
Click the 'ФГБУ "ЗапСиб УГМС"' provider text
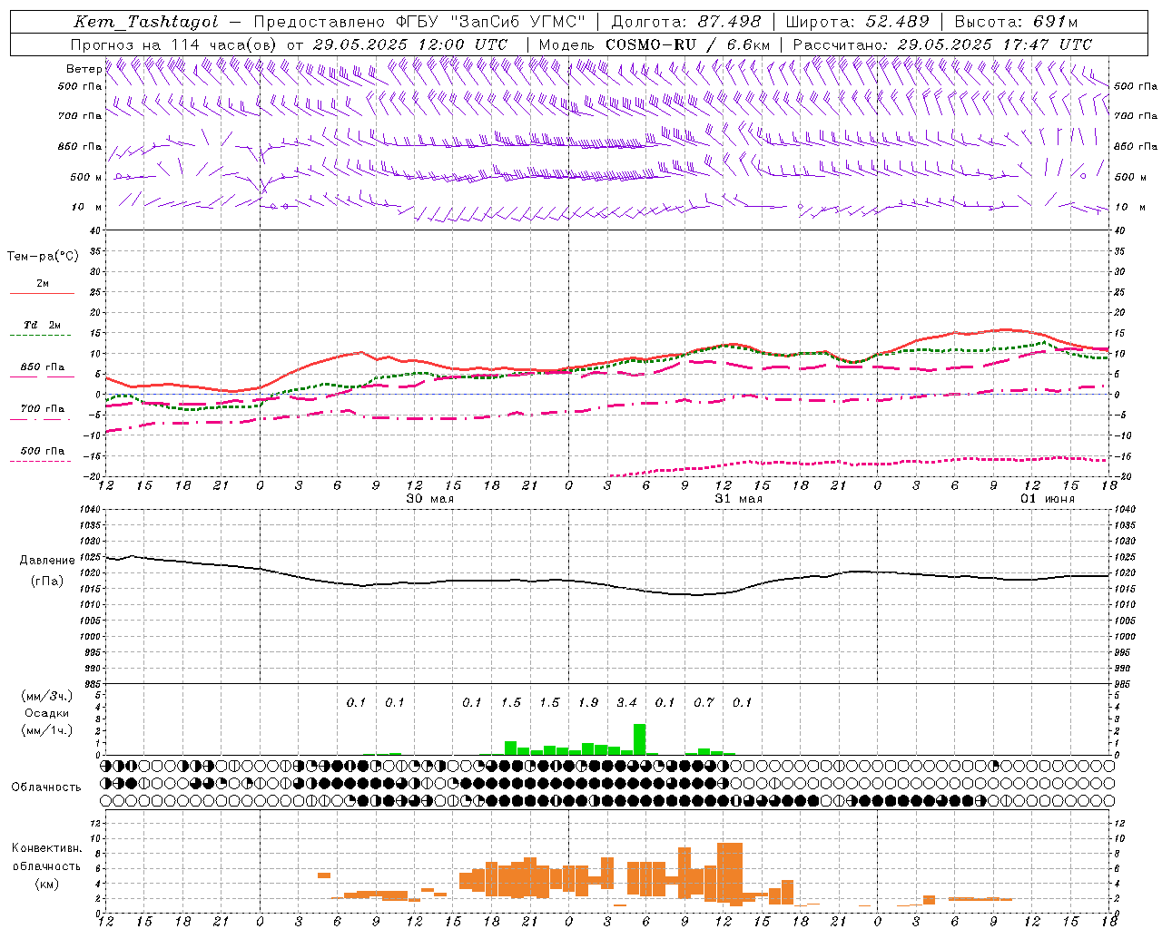coord(491,22)
